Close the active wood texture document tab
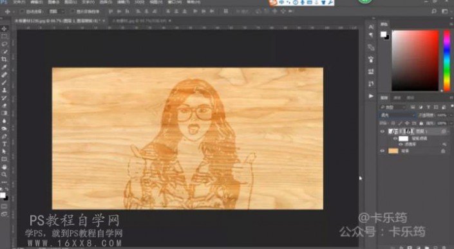 tap(104, 21)
